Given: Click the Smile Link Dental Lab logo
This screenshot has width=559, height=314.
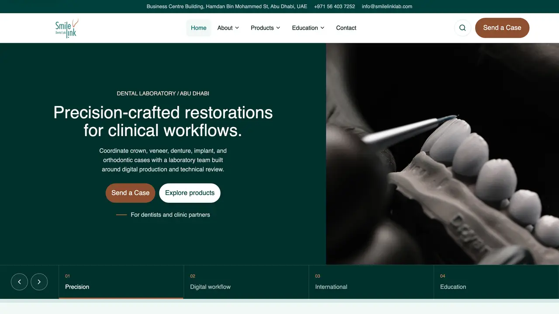Looking at the screenshot, I should click(x=67, y=28).
